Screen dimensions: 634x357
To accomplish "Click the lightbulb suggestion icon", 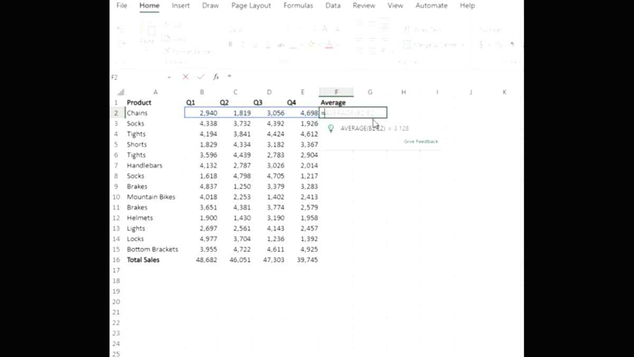I will coord(331,128).
